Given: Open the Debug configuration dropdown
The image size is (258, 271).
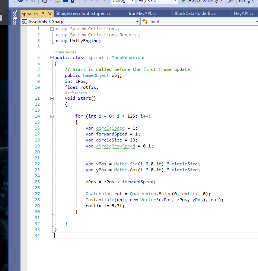Looking at the screenshot, I should (122, 1).
